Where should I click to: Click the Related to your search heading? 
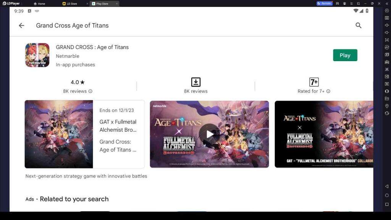click(x=74, y=199)
